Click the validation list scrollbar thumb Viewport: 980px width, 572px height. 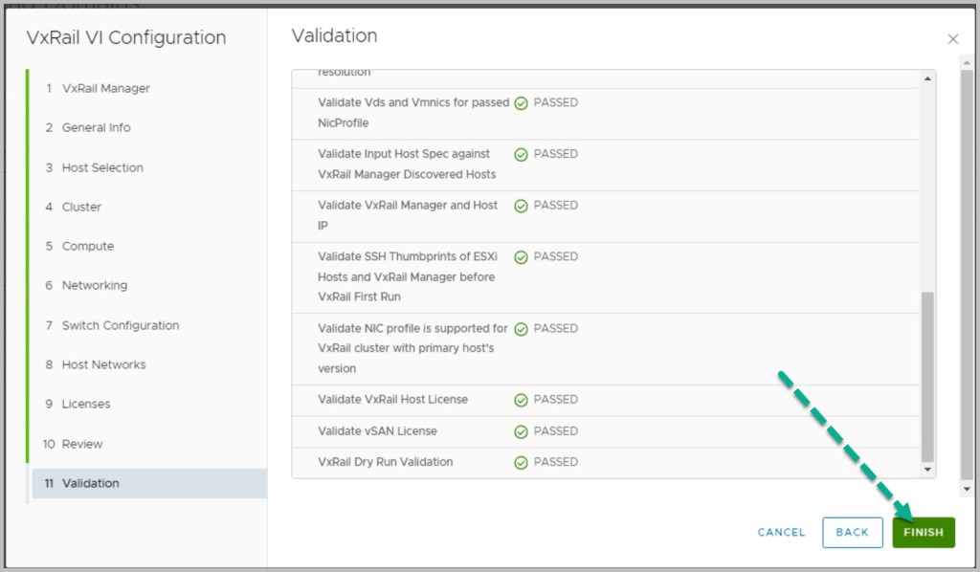[926, 375]
